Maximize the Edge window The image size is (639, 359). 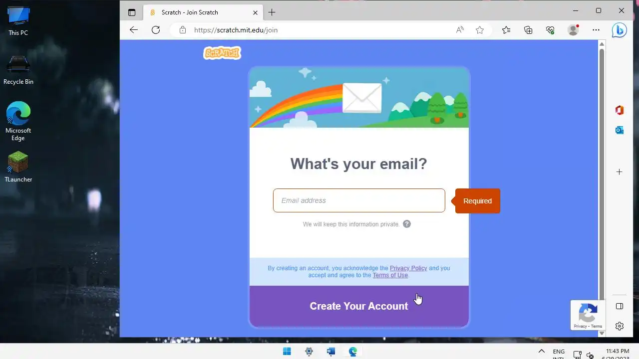599,10
